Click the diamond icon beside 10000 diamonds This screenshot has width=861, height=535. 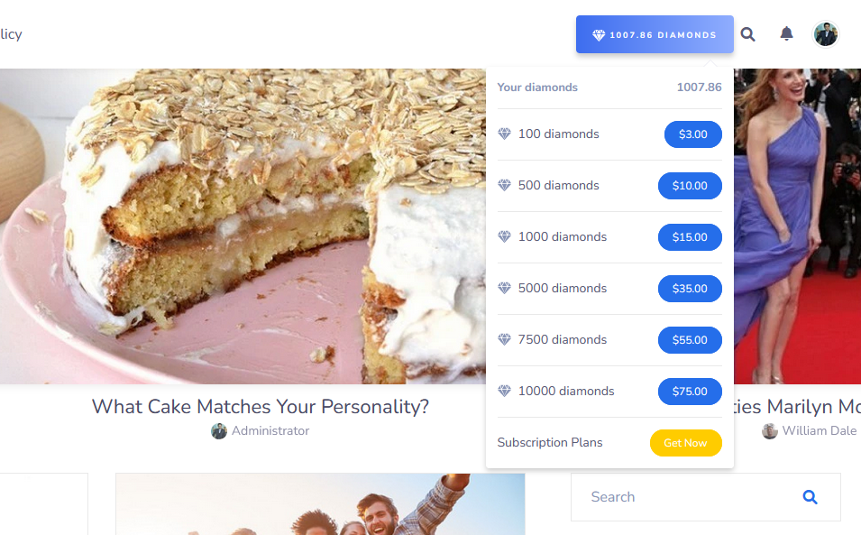504,391
